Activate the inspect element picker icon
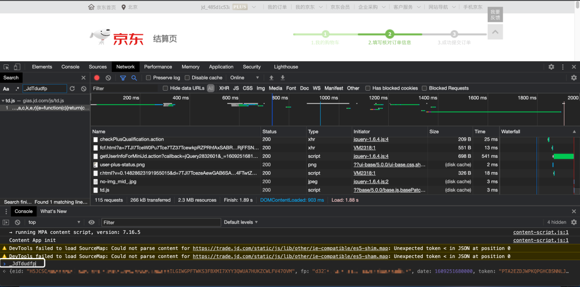The width and height of the screenshot is (580, 287). (x=6, y=67)
